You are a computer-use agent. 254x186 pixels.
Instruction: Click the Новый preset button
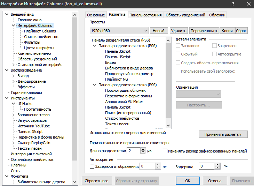[159, 31]
